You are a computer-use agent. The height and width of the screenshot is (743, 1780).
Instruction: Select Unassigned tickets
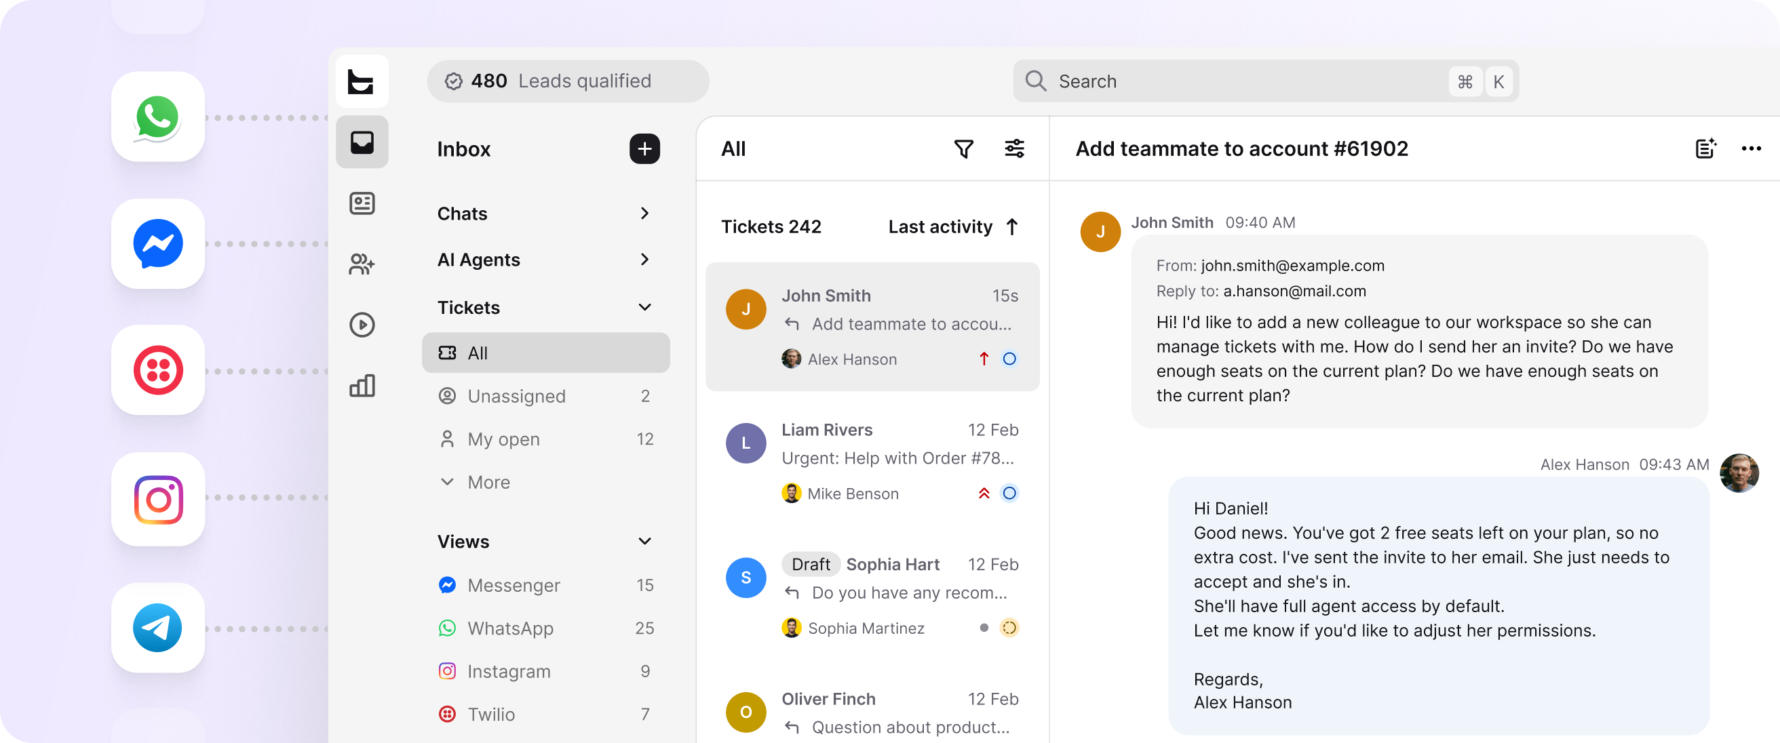(x=545, y=397)
